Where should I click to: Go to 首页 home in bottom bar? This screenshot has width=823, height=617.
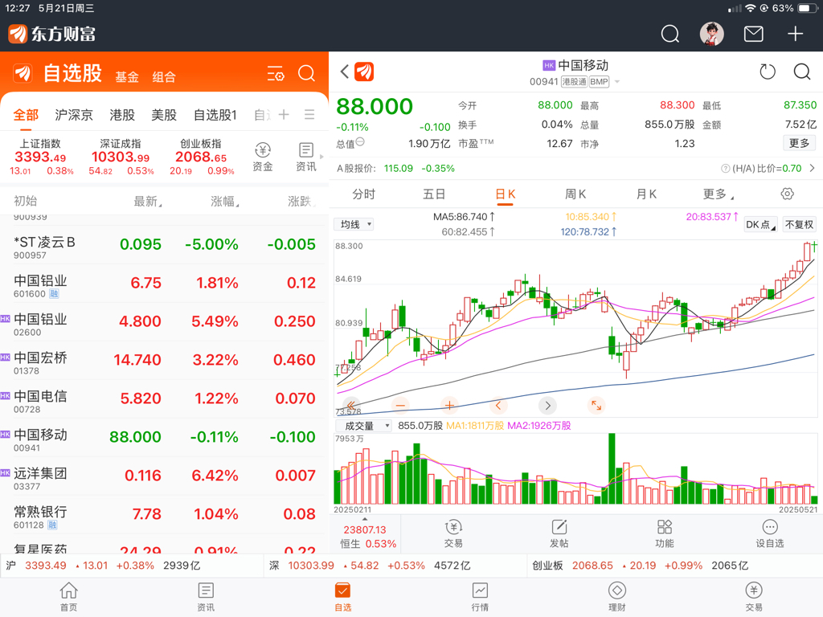69,597
